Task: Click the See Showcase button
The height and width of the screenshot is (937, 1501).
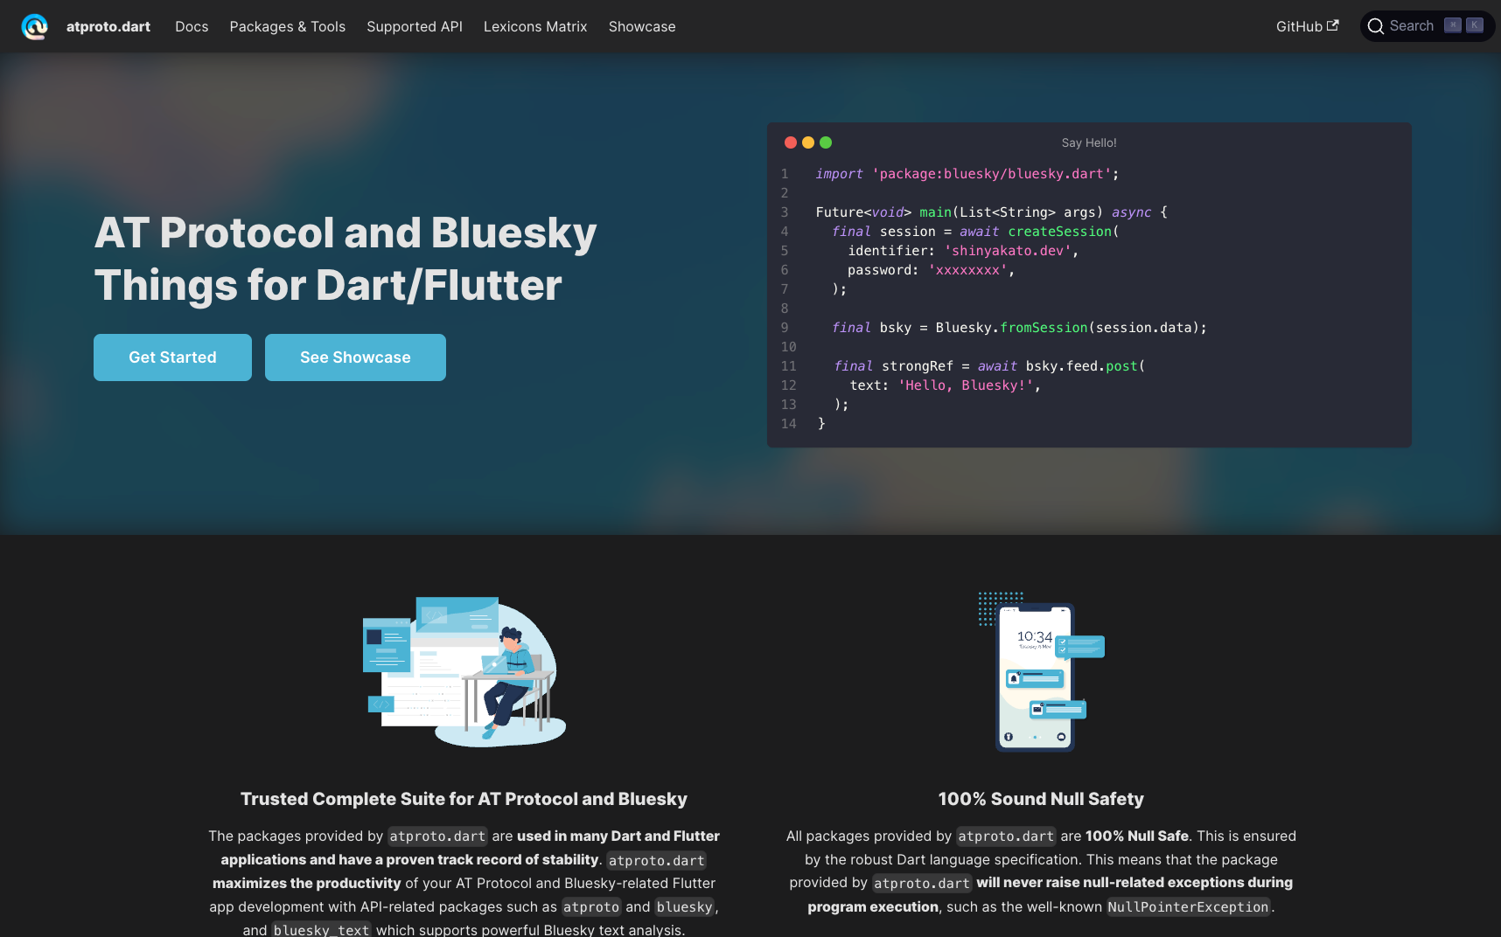Action: [x=355, y=357]
